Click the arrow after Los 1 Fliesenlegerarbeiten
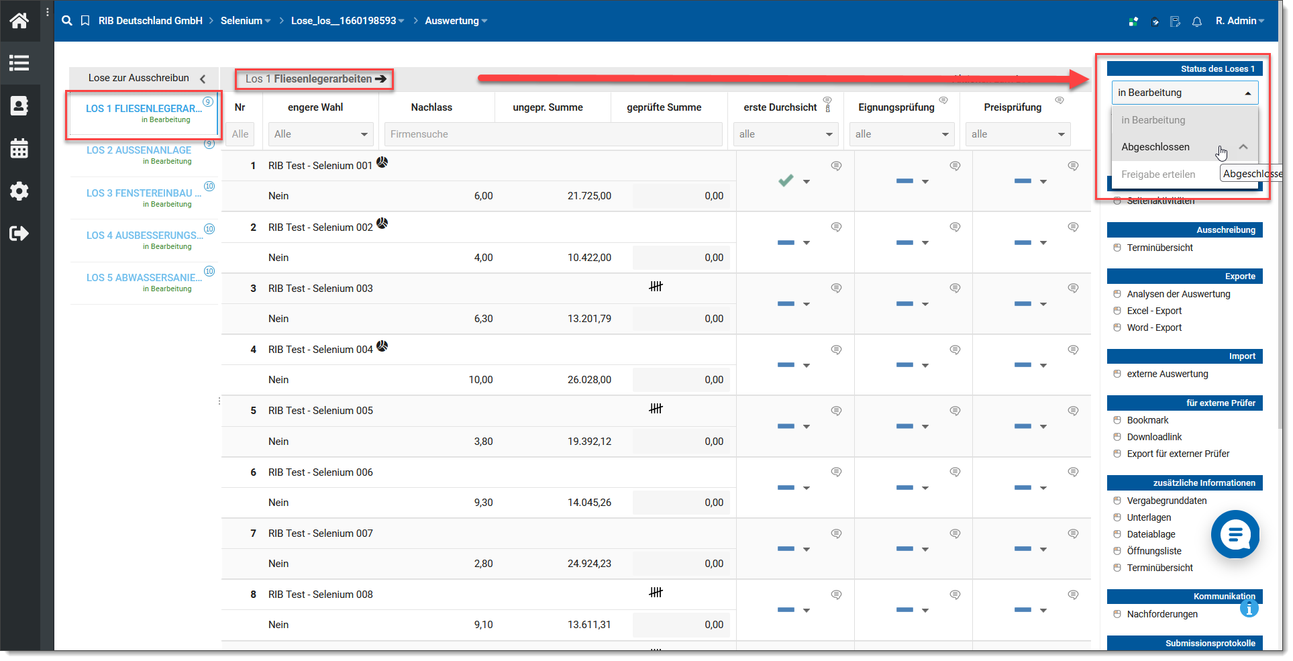Image resolution: width=1293 pixels, height=661 pixels. click(x=381, y=79)
